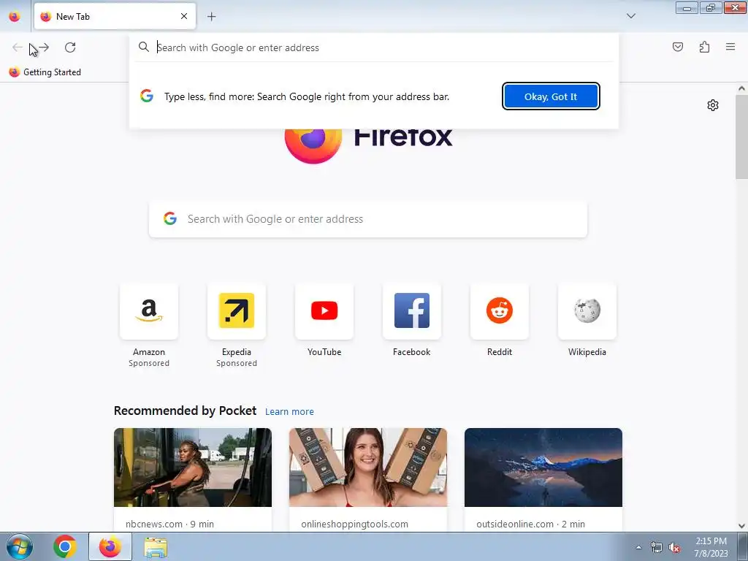The height and width of the screenshot is (561, 748).
Task: Launch Chrome from the taskbar
Action: point(65,546)
